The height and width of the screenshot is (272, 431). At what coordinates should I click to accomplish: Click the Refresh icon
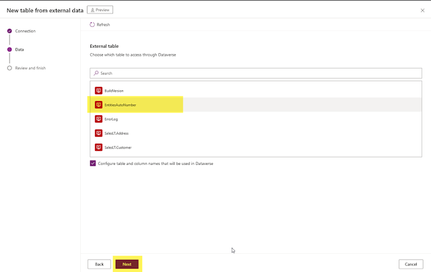92,24
